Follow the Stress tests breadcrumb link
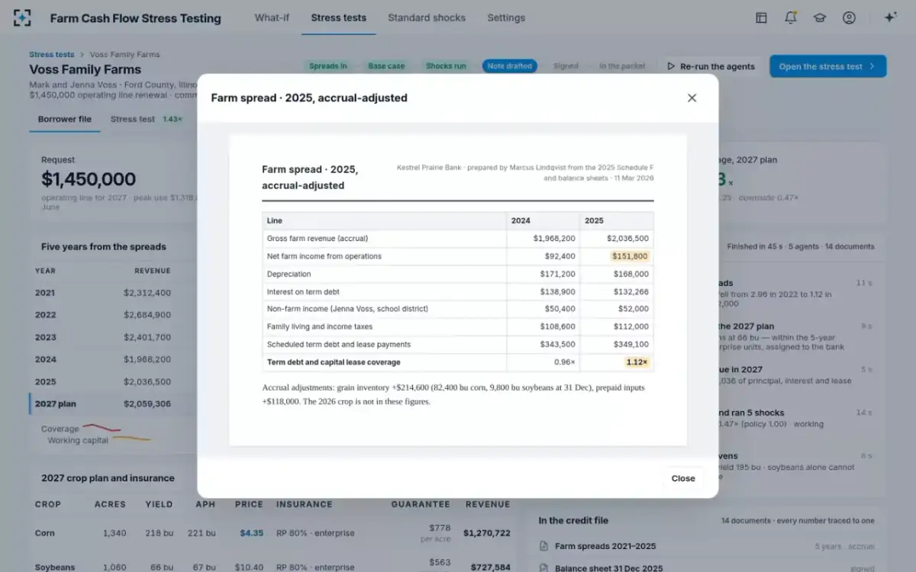 coord(52,54)
